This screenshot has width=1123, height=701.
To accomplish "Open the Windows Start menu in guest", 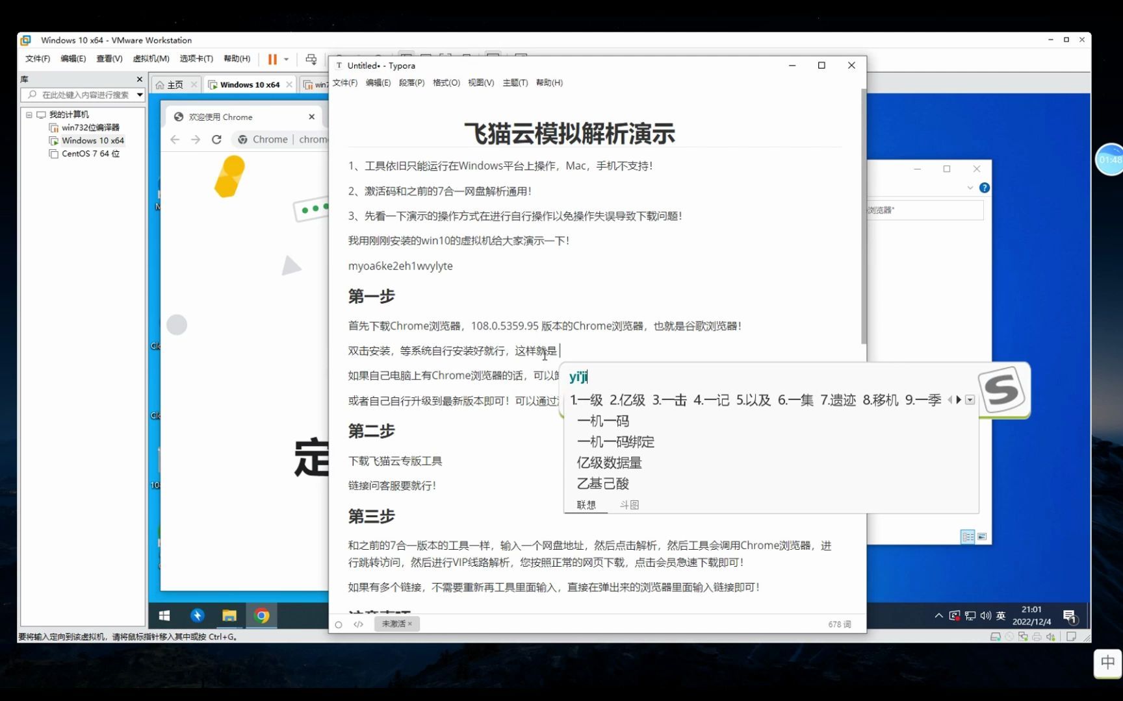I will coord(164,615).
